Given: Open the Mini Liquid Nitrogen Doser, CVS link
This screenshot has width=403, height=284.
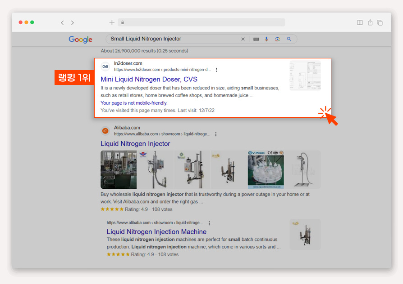Looking at the screenshot, I should tap(149, 79).
